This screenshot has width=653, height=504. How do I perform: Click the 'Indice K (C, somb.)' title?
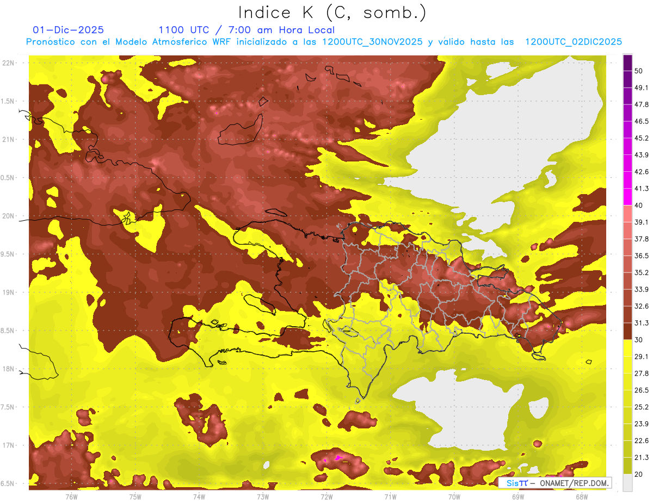tap(332, 13)
